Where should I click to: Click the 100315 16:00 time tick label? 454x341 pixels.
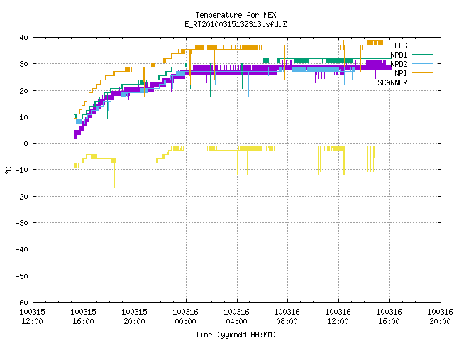(x=83, y=316)
